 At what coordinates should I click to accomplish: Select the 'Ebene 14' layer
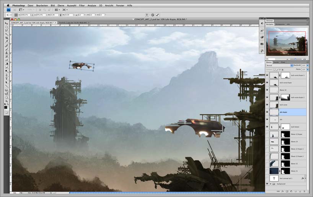coord(287,90)
